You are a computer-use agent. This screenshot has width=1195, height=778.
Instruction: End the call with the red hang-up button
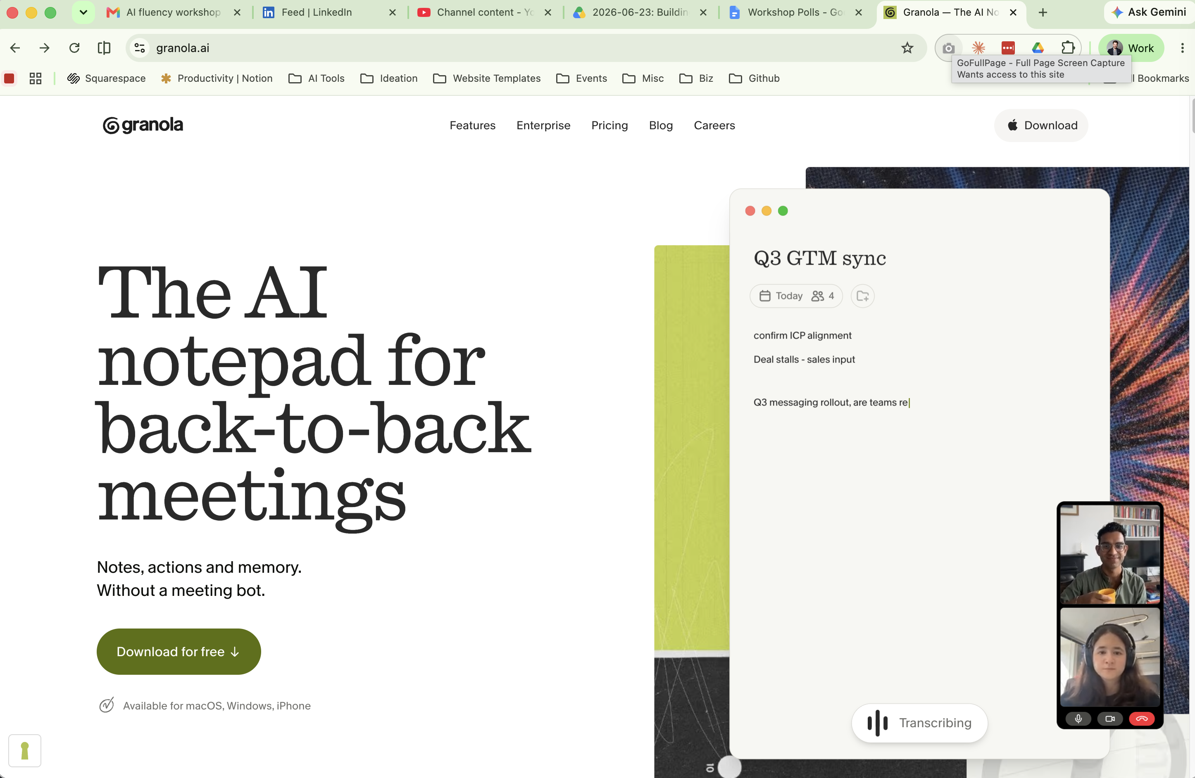[1141, 719]
